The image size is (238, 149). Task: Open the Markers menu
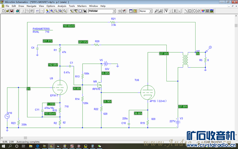82,6
